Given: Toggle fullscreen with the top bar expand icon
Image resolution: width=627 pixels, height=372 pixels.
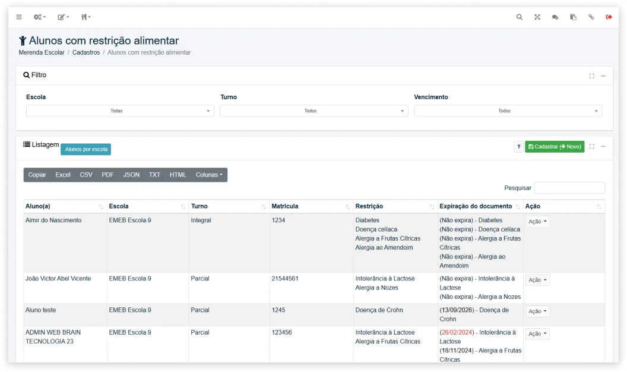Looking at the screenshot, I should coord(537,17).
